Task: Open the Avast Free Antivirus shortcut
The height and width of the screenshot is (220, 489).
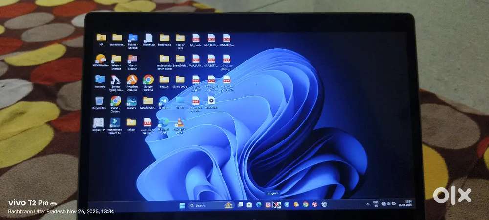Action: click(x=132, y=80)
